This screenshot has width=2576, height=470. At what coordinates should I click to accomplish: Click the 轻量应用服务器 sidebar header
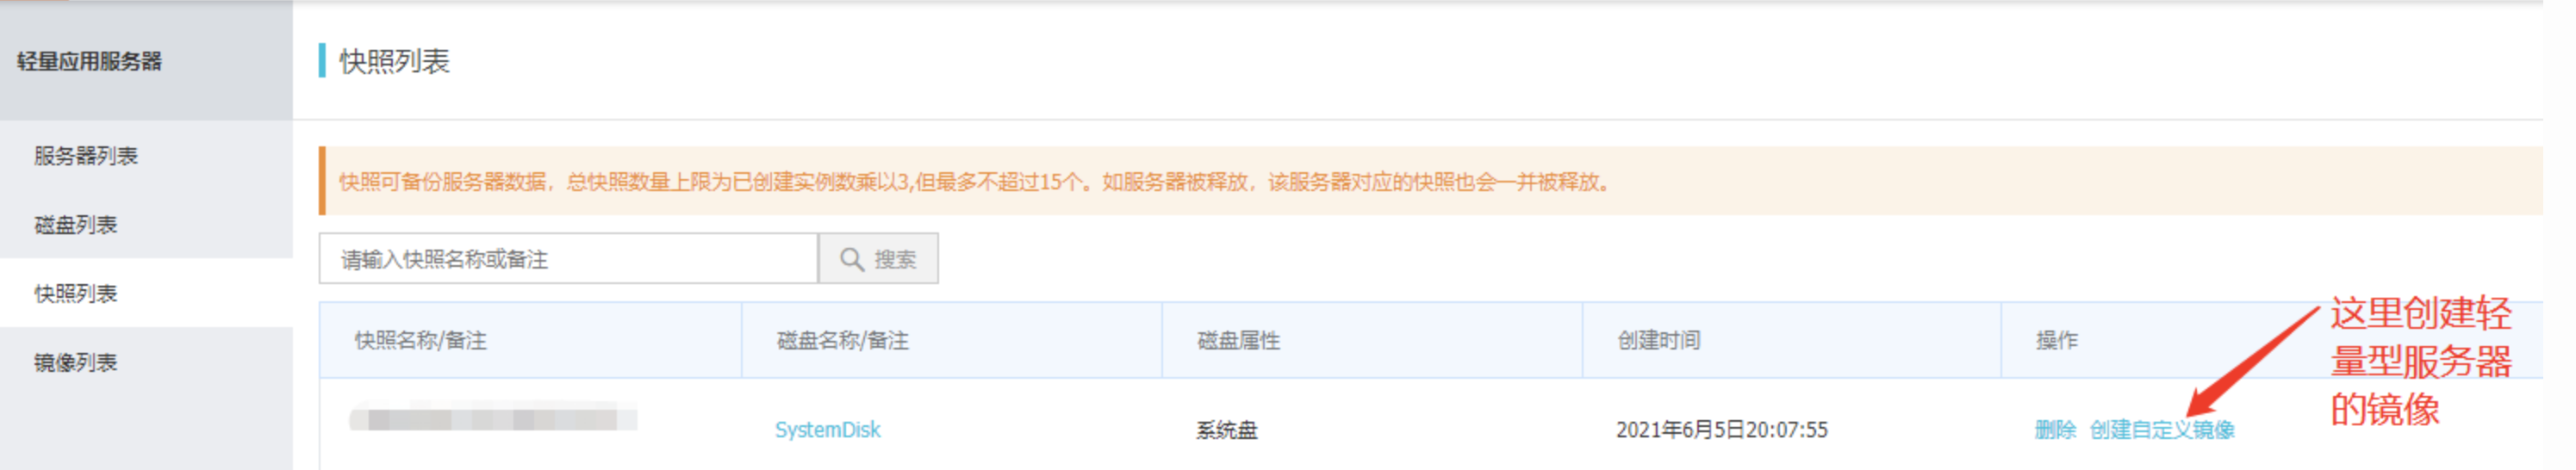[x=89, y=61]
